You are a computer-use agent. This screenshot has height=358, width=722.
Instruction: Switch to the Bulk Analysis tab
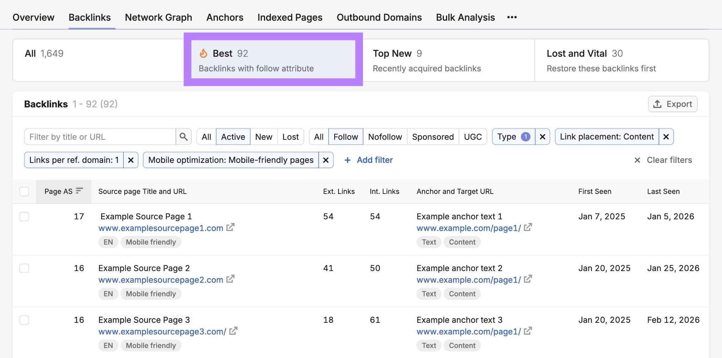click(x=465, y=17)
